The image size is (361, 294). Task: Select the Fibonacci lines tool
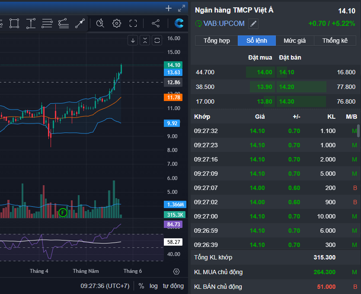[x=63, y=23]
